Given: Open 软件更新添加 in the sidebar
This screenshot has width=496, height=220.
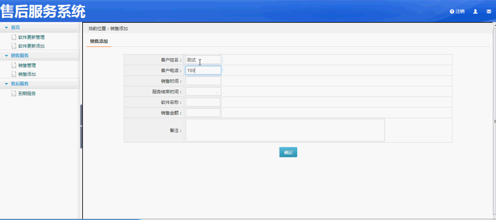Looking at the screenshot, I should coord(31,46).
